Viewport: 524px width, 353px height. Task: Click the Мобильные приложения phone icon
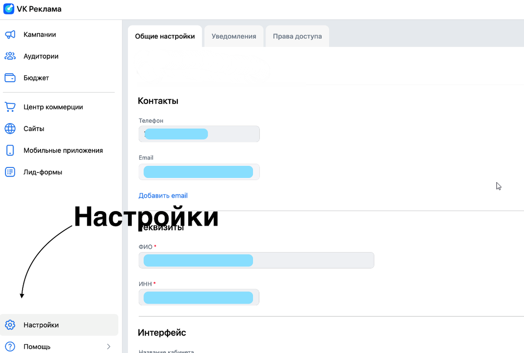(x=10, y=150)
